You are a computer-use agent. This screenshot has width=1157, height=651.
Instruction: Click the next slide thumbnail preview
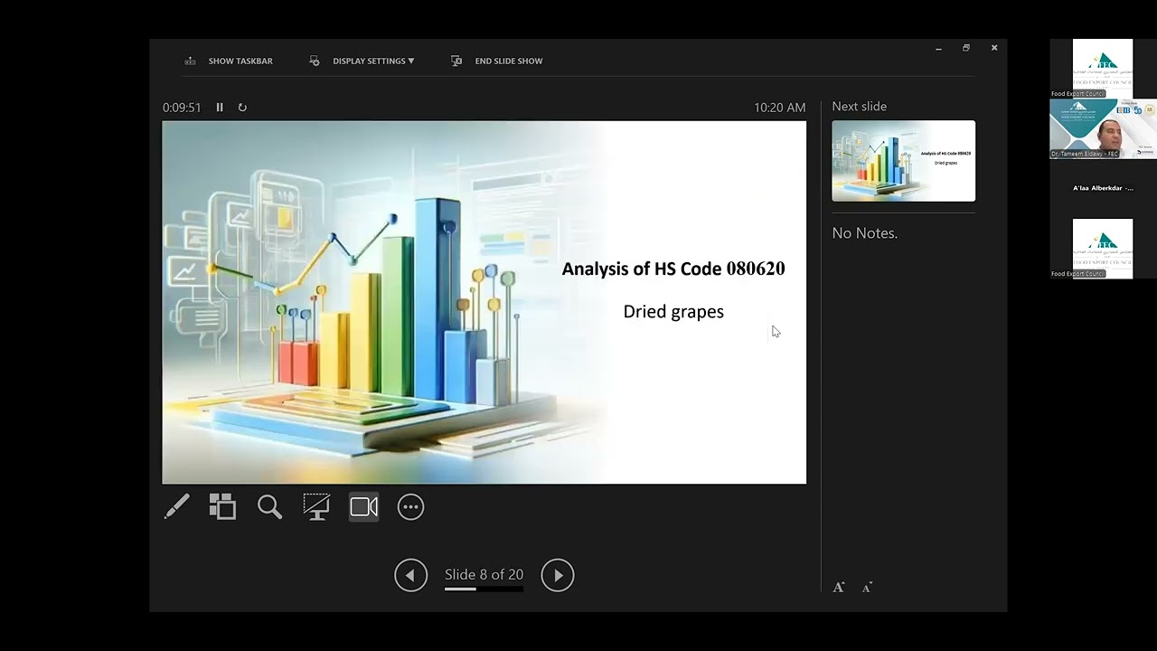903,161
